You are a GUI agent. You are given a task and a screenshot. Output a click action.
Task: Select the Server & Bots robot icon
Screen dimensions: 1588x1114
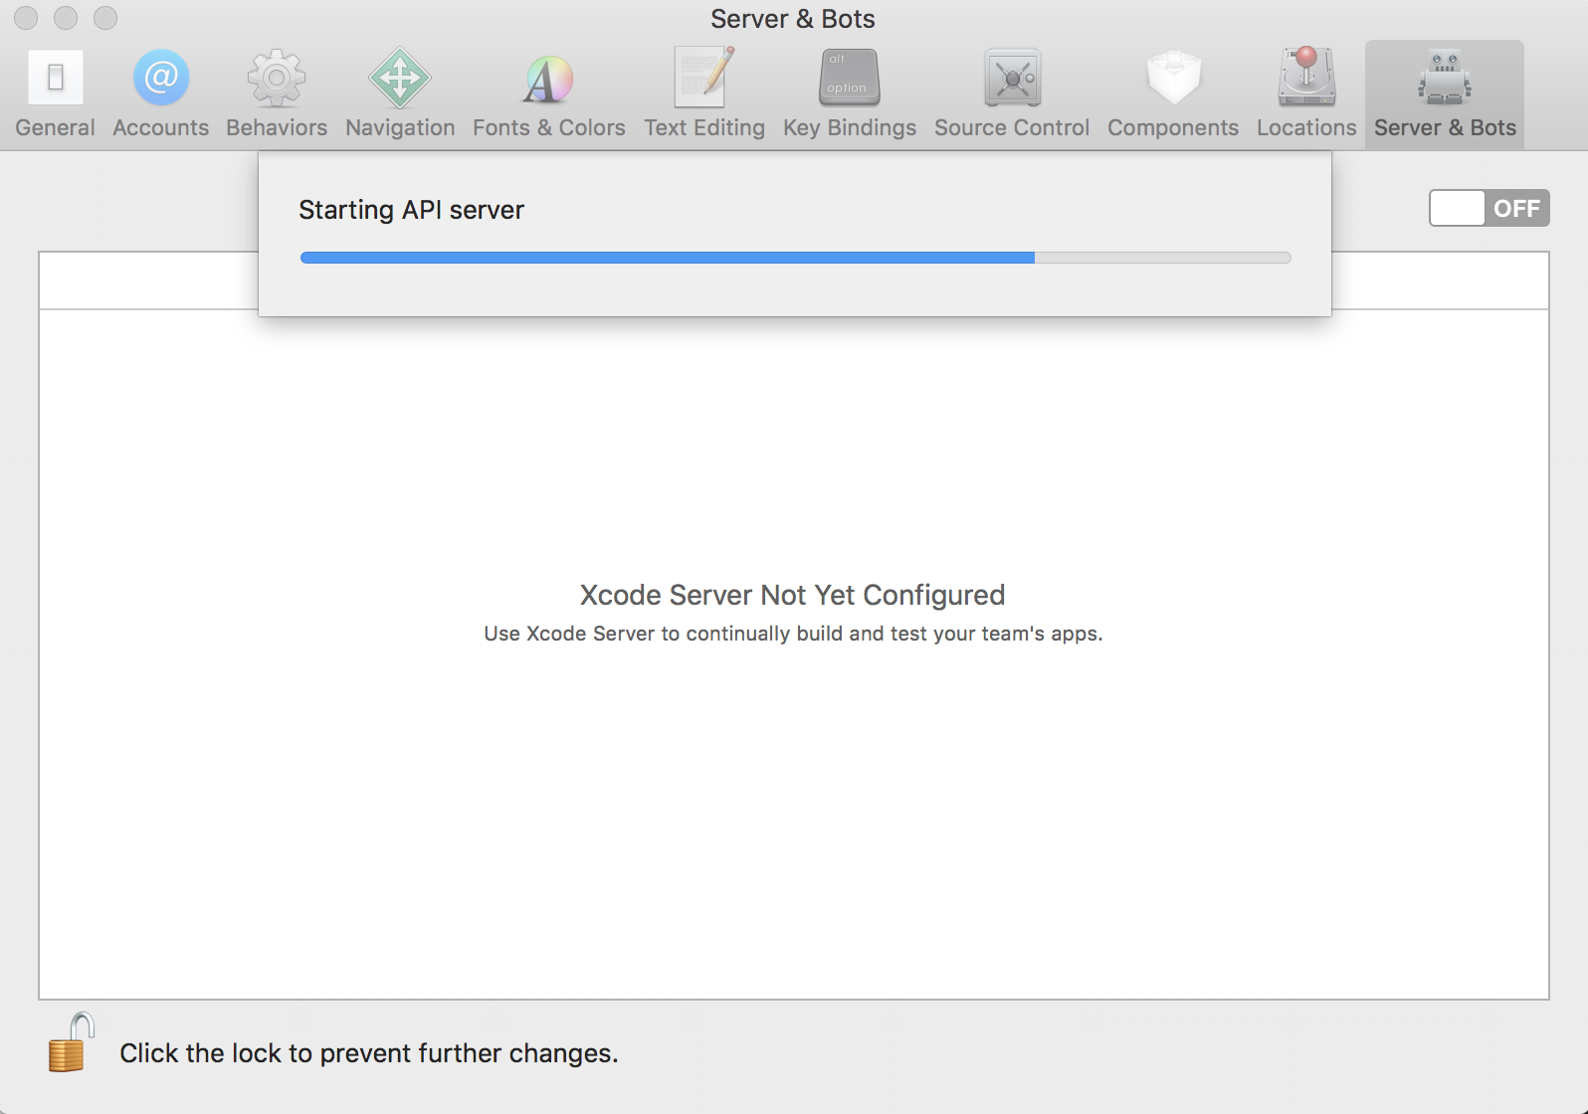[1445, 78]
